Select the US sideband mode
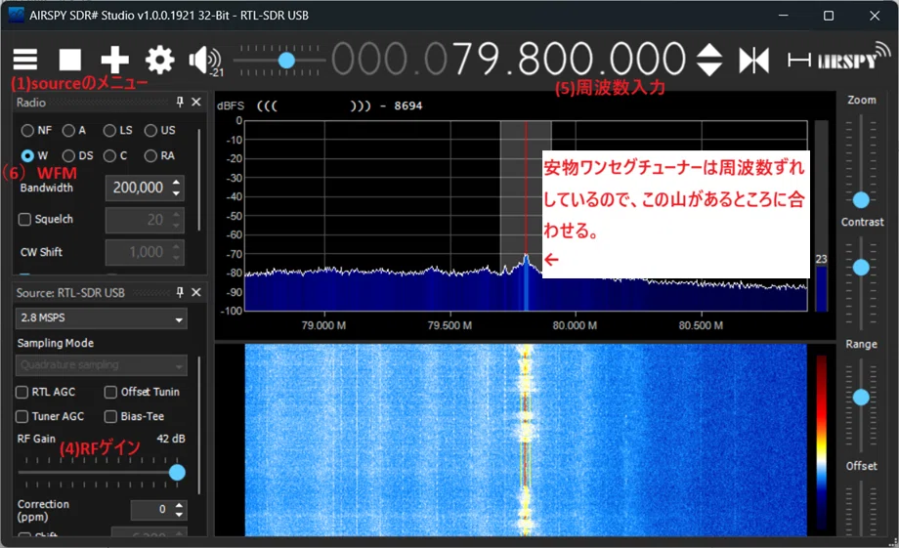 tap(150, 131)
